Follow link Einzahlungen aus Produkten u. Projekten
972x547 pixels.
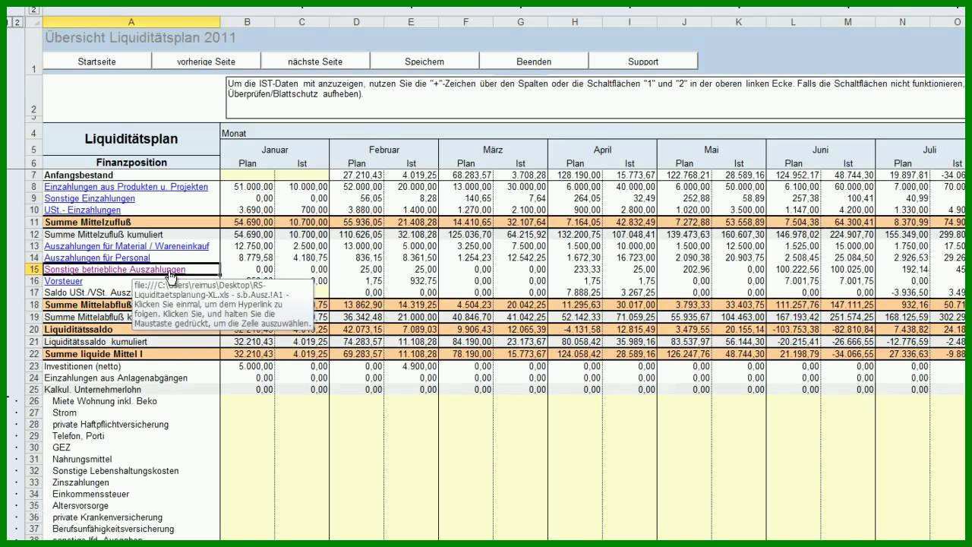126,187
